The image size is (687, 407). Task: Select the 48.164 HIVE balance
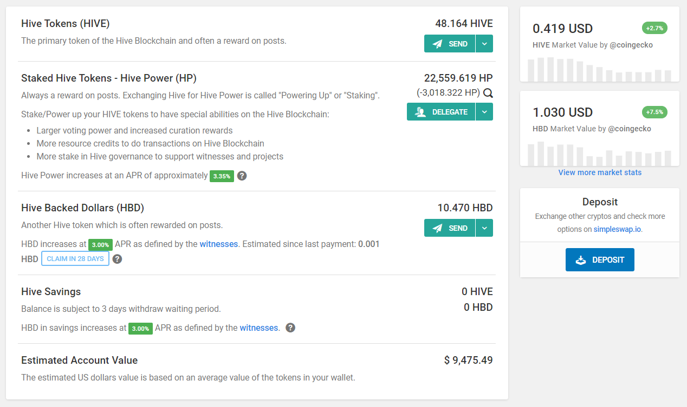[x=464, y=23]
